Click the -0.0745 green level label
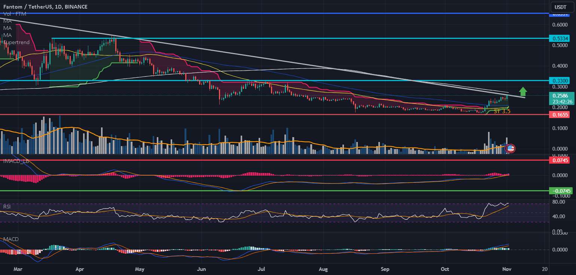 click(560, 191)
